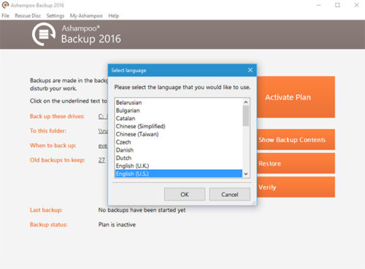Choose English (U.K.) language
The height and width of the screenshot is (269, 365).
point(179,165)
